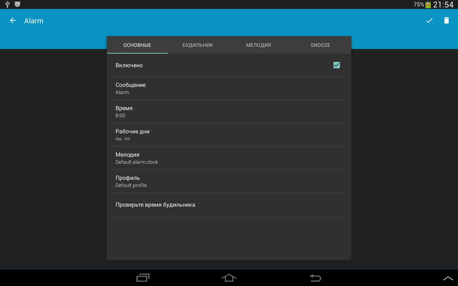The image size is (458, 286).
Task: Choose Мелодия Default alarm clock setting
Action: click(229, 158)
